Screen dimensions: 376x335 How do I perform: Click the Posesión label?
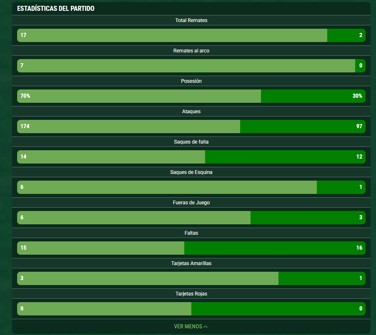point(191,81)
